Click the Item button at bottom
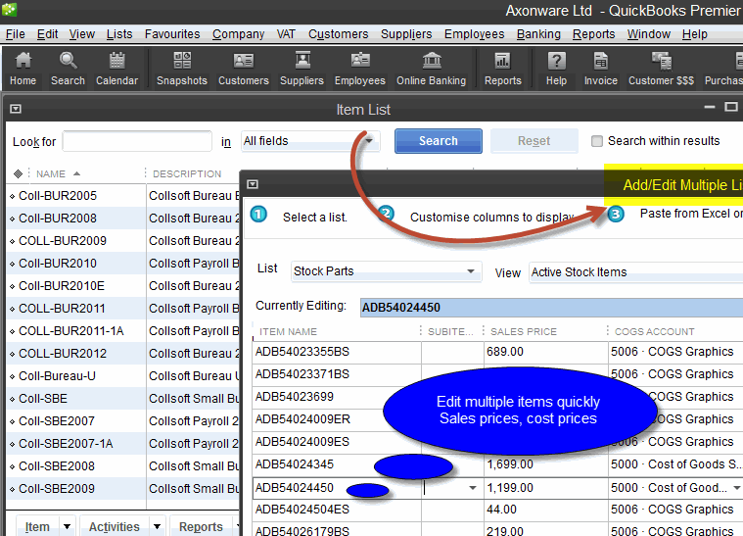The width and height of the screenshot is (743, 536). (x=37, y=526)
